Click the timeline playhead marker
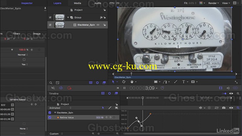 tap(143, 98)
